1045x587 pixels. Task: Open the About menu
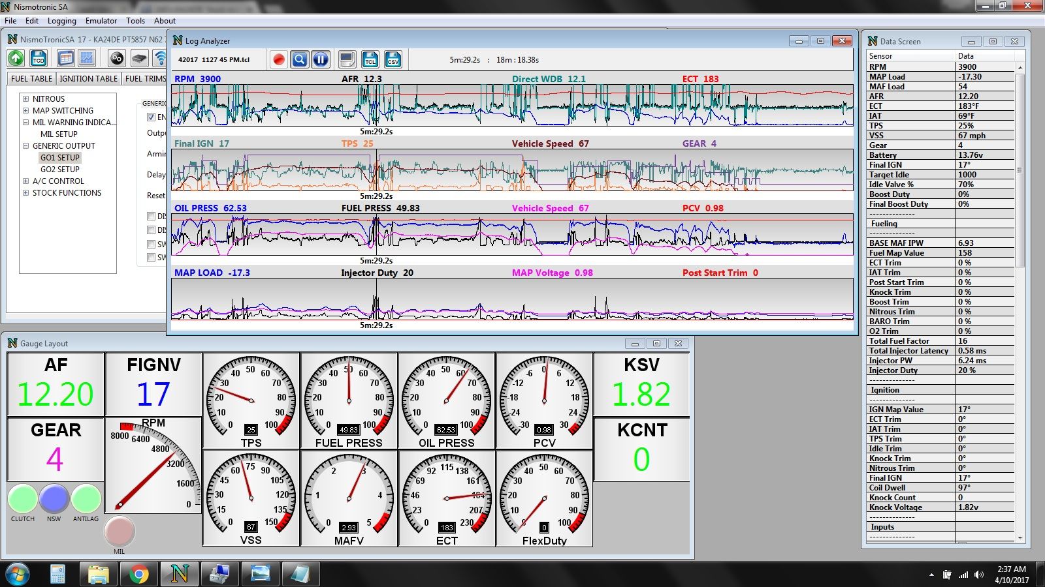(165, 21)
